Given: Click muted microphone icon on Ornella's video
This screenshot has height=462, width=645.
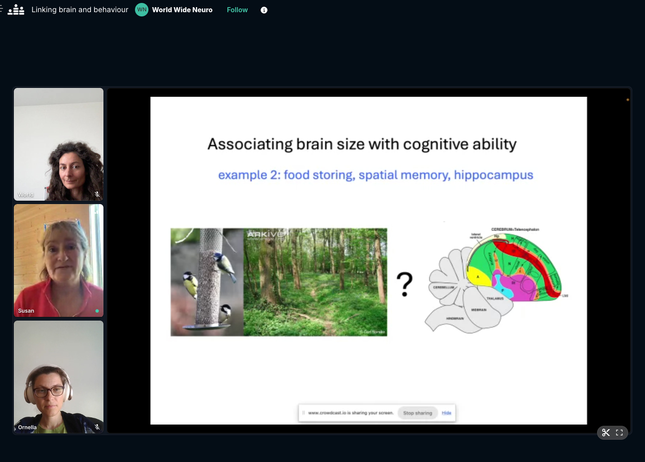Looking at the screenshot, I should pos(97,427).
